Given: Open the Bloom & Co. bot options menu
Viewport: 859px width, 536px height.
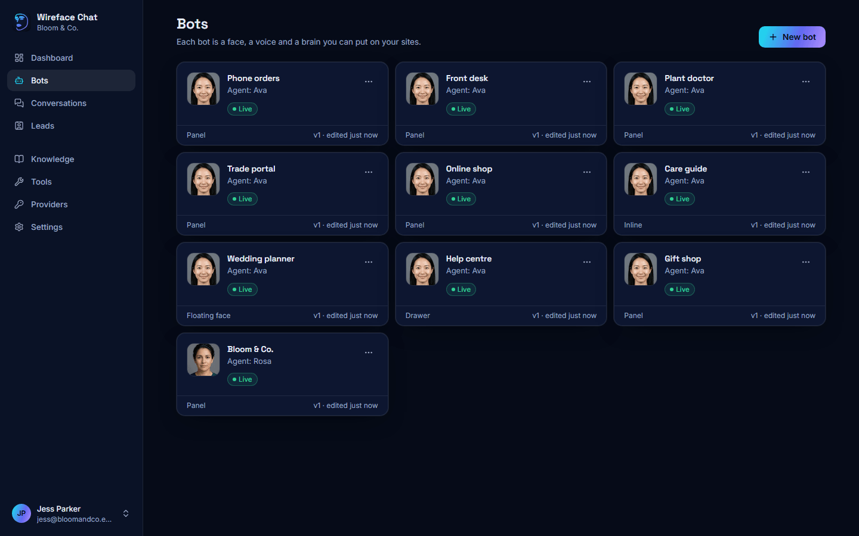Looking at the screenshot, I should pos(369,353).
